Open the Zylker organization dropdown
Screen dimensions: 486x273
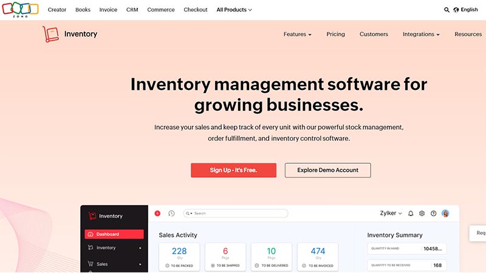coord(391,214)
